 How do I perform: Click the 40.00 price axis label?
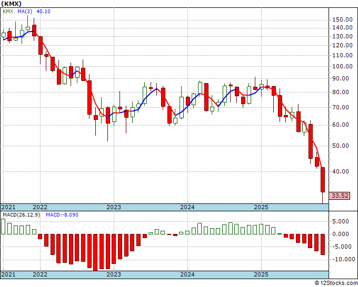click(x=341, y=171)
